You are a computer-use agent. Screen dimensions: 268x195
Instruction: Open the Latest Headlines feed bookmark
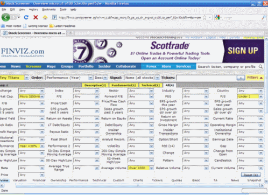point(62,26)
